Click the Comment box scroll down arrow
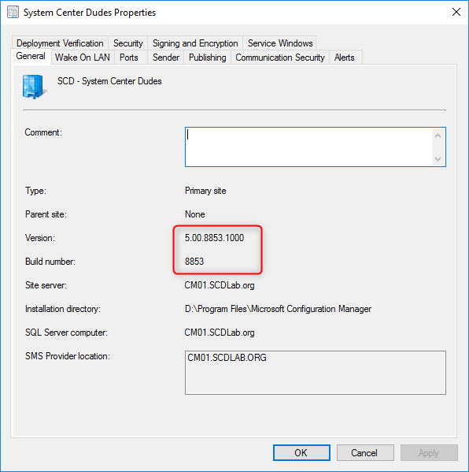This screenshot has height=472, width=469. 438,158
